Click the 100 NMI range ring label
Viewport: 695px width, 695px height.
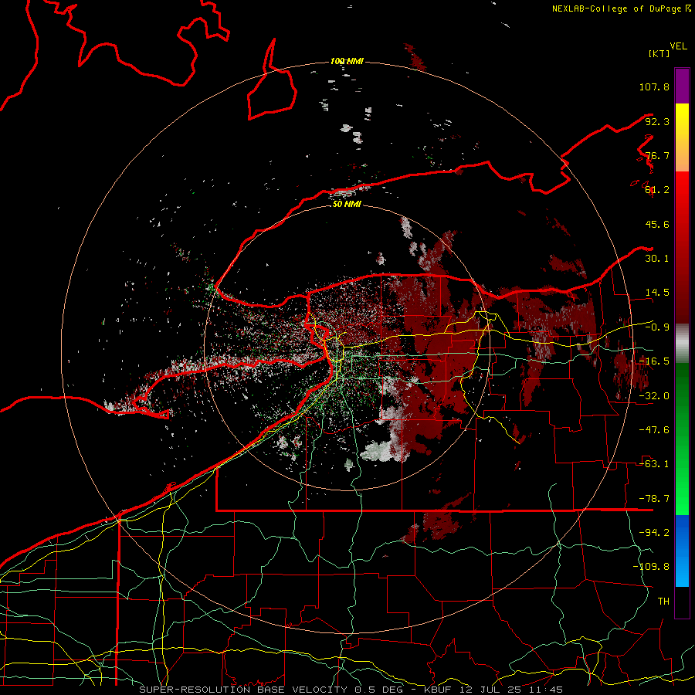(347, 61)
